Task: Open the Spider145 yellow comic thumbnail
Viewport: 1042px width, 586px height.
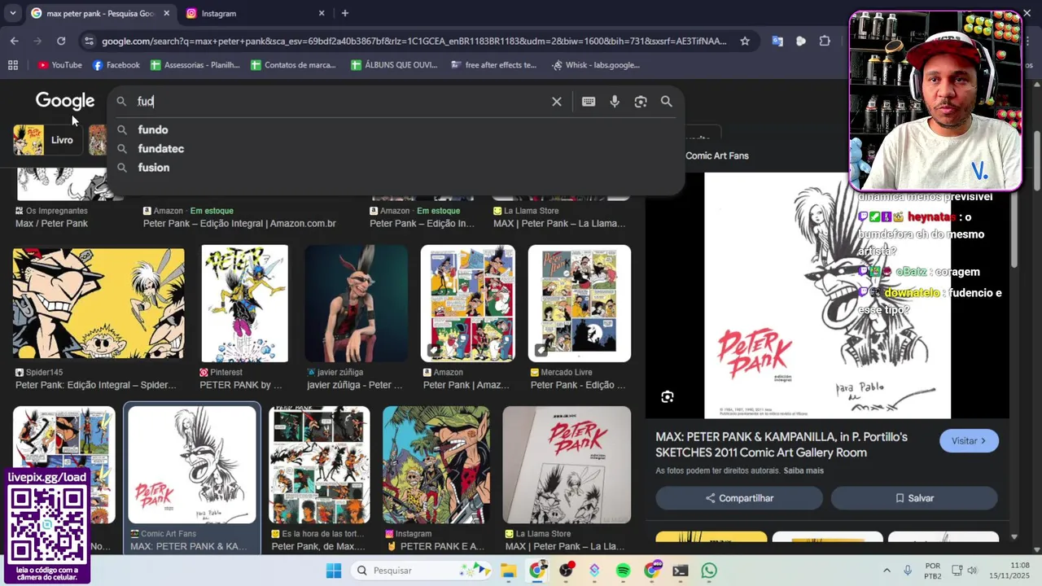Action: (x=99, y=304)
